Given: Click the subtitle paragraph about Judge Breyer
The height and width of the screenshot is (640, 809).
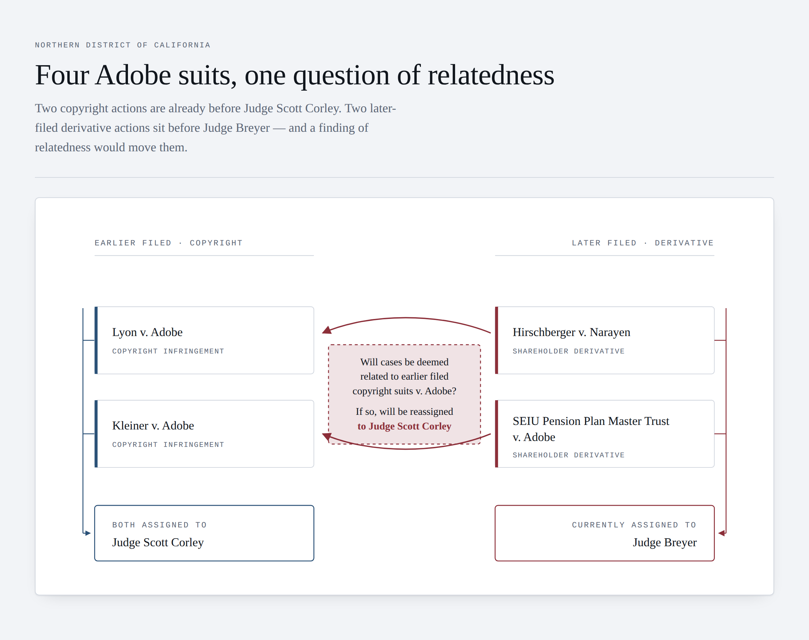Looking at the screenshot, I should (x=216, y=128).
